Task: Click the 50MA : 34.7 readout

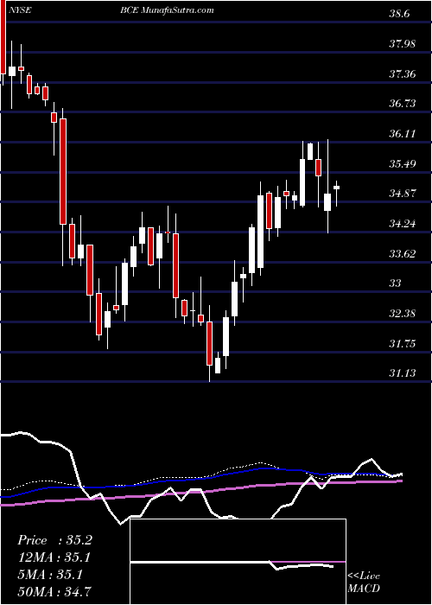Action: pyautogui.click(x=55, y=591)
